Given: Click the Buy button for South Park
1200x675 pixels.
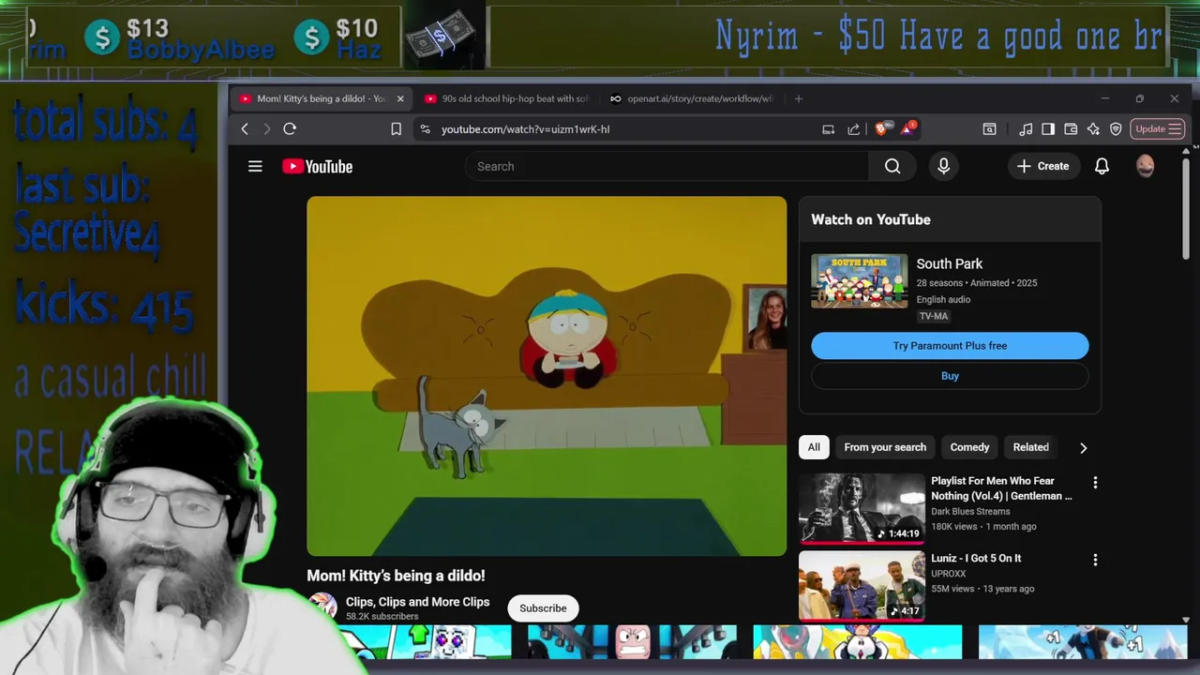Looking at the screenshot, I should 950,376.
